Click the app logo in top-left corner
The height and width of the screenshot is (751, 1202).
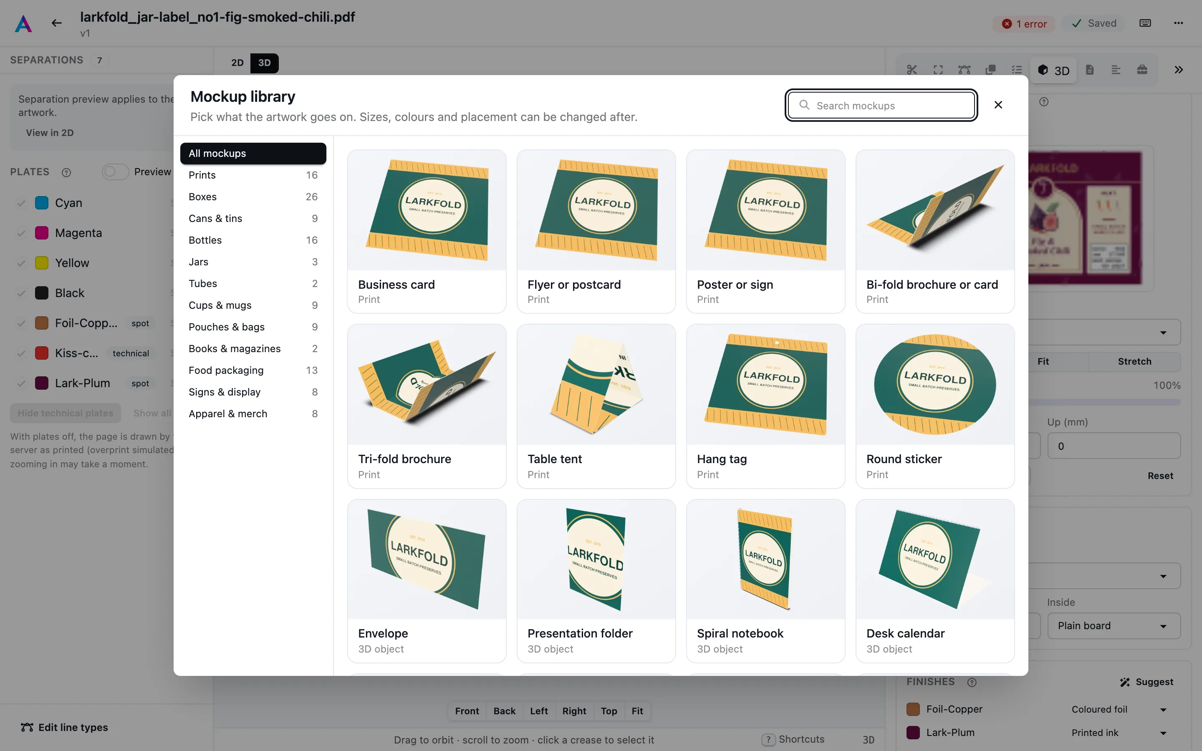23,23
